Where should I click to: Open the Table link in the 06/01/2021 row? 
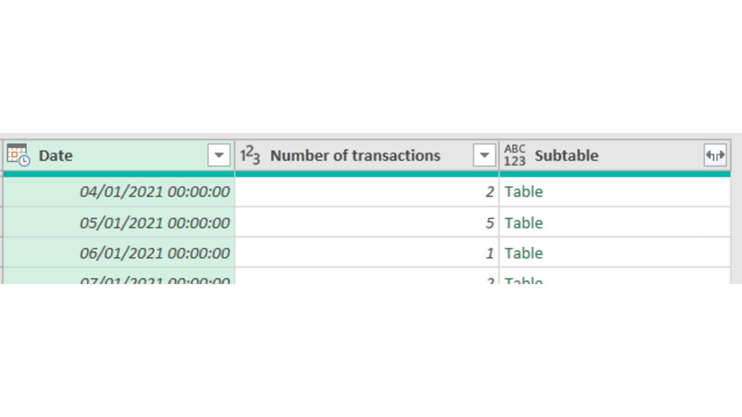(524, 253)
